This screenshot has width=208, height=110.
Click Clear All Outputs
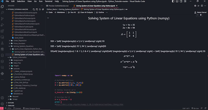85,12
